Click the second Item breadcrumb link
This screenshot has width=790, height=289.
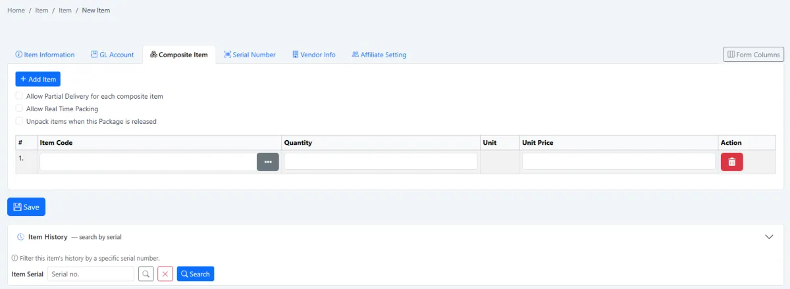pos(65,11)
